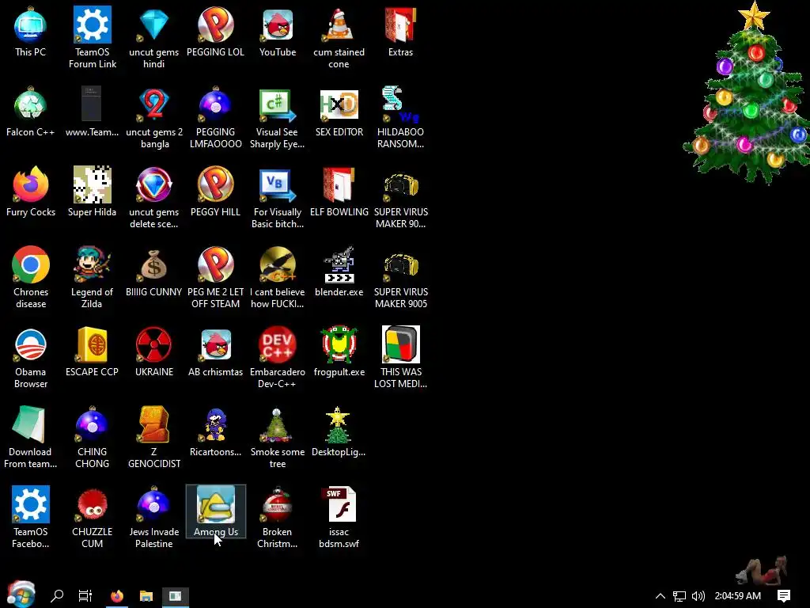Select the uncut gems delete sce... icon

tap(154, 197)
